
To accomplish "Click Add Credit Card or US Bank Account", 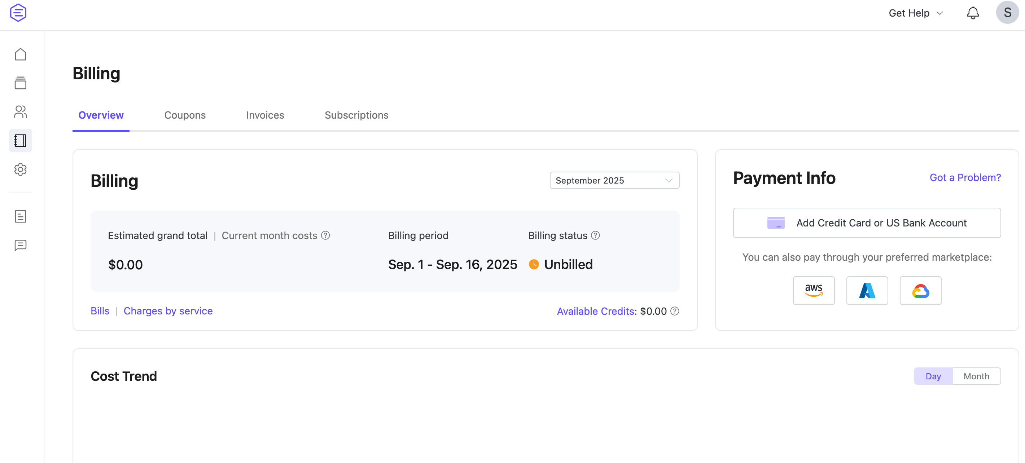I will 866,223.
